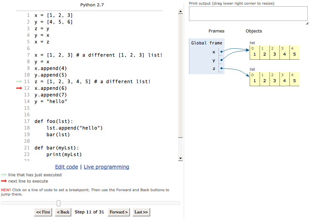This screenshot has height=223, width=311.
Task: Open the Live programming link
Action: click(106, 167)
